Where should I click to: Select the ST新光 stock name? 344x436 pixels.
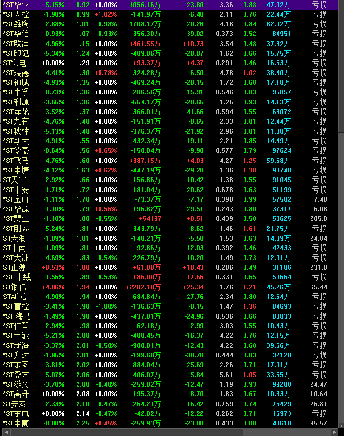pyautogui.click(x=14, y=297)
